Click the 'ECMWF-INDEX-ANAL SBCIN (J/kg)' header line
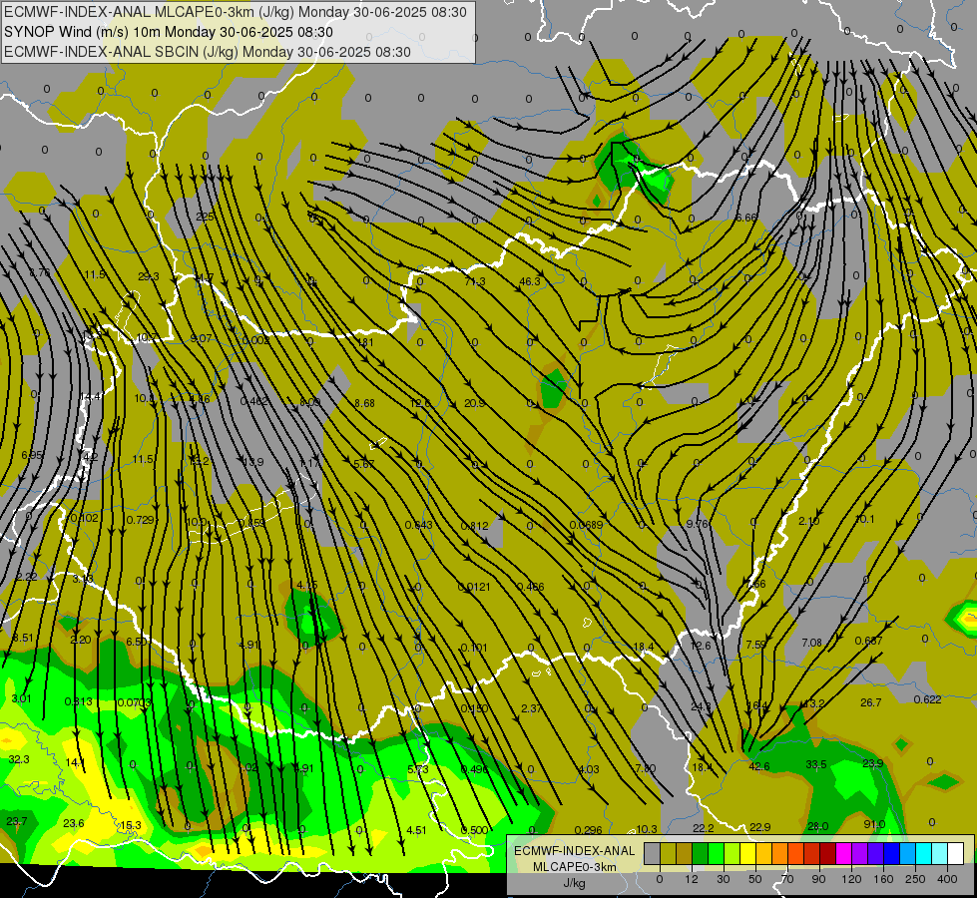This screenshot has width=977, height=898. (x=208, y=52)
